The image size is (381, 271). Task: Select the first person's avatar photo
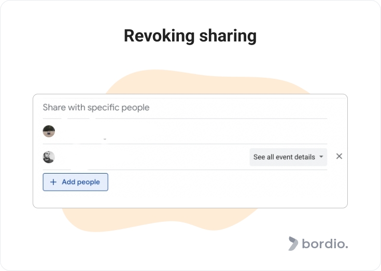(x=49, y=132)
